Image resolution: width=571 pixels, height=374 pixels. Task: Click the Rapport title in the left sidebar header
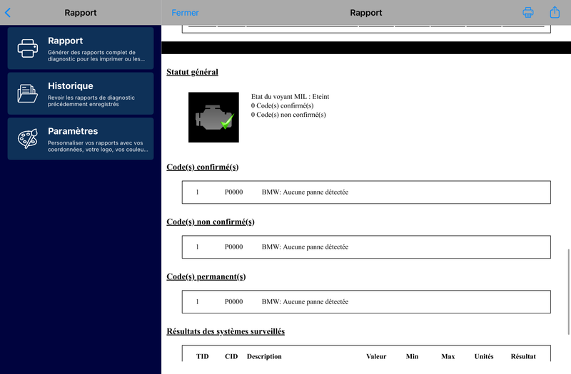pyautogui.click(x=81, y=13)
